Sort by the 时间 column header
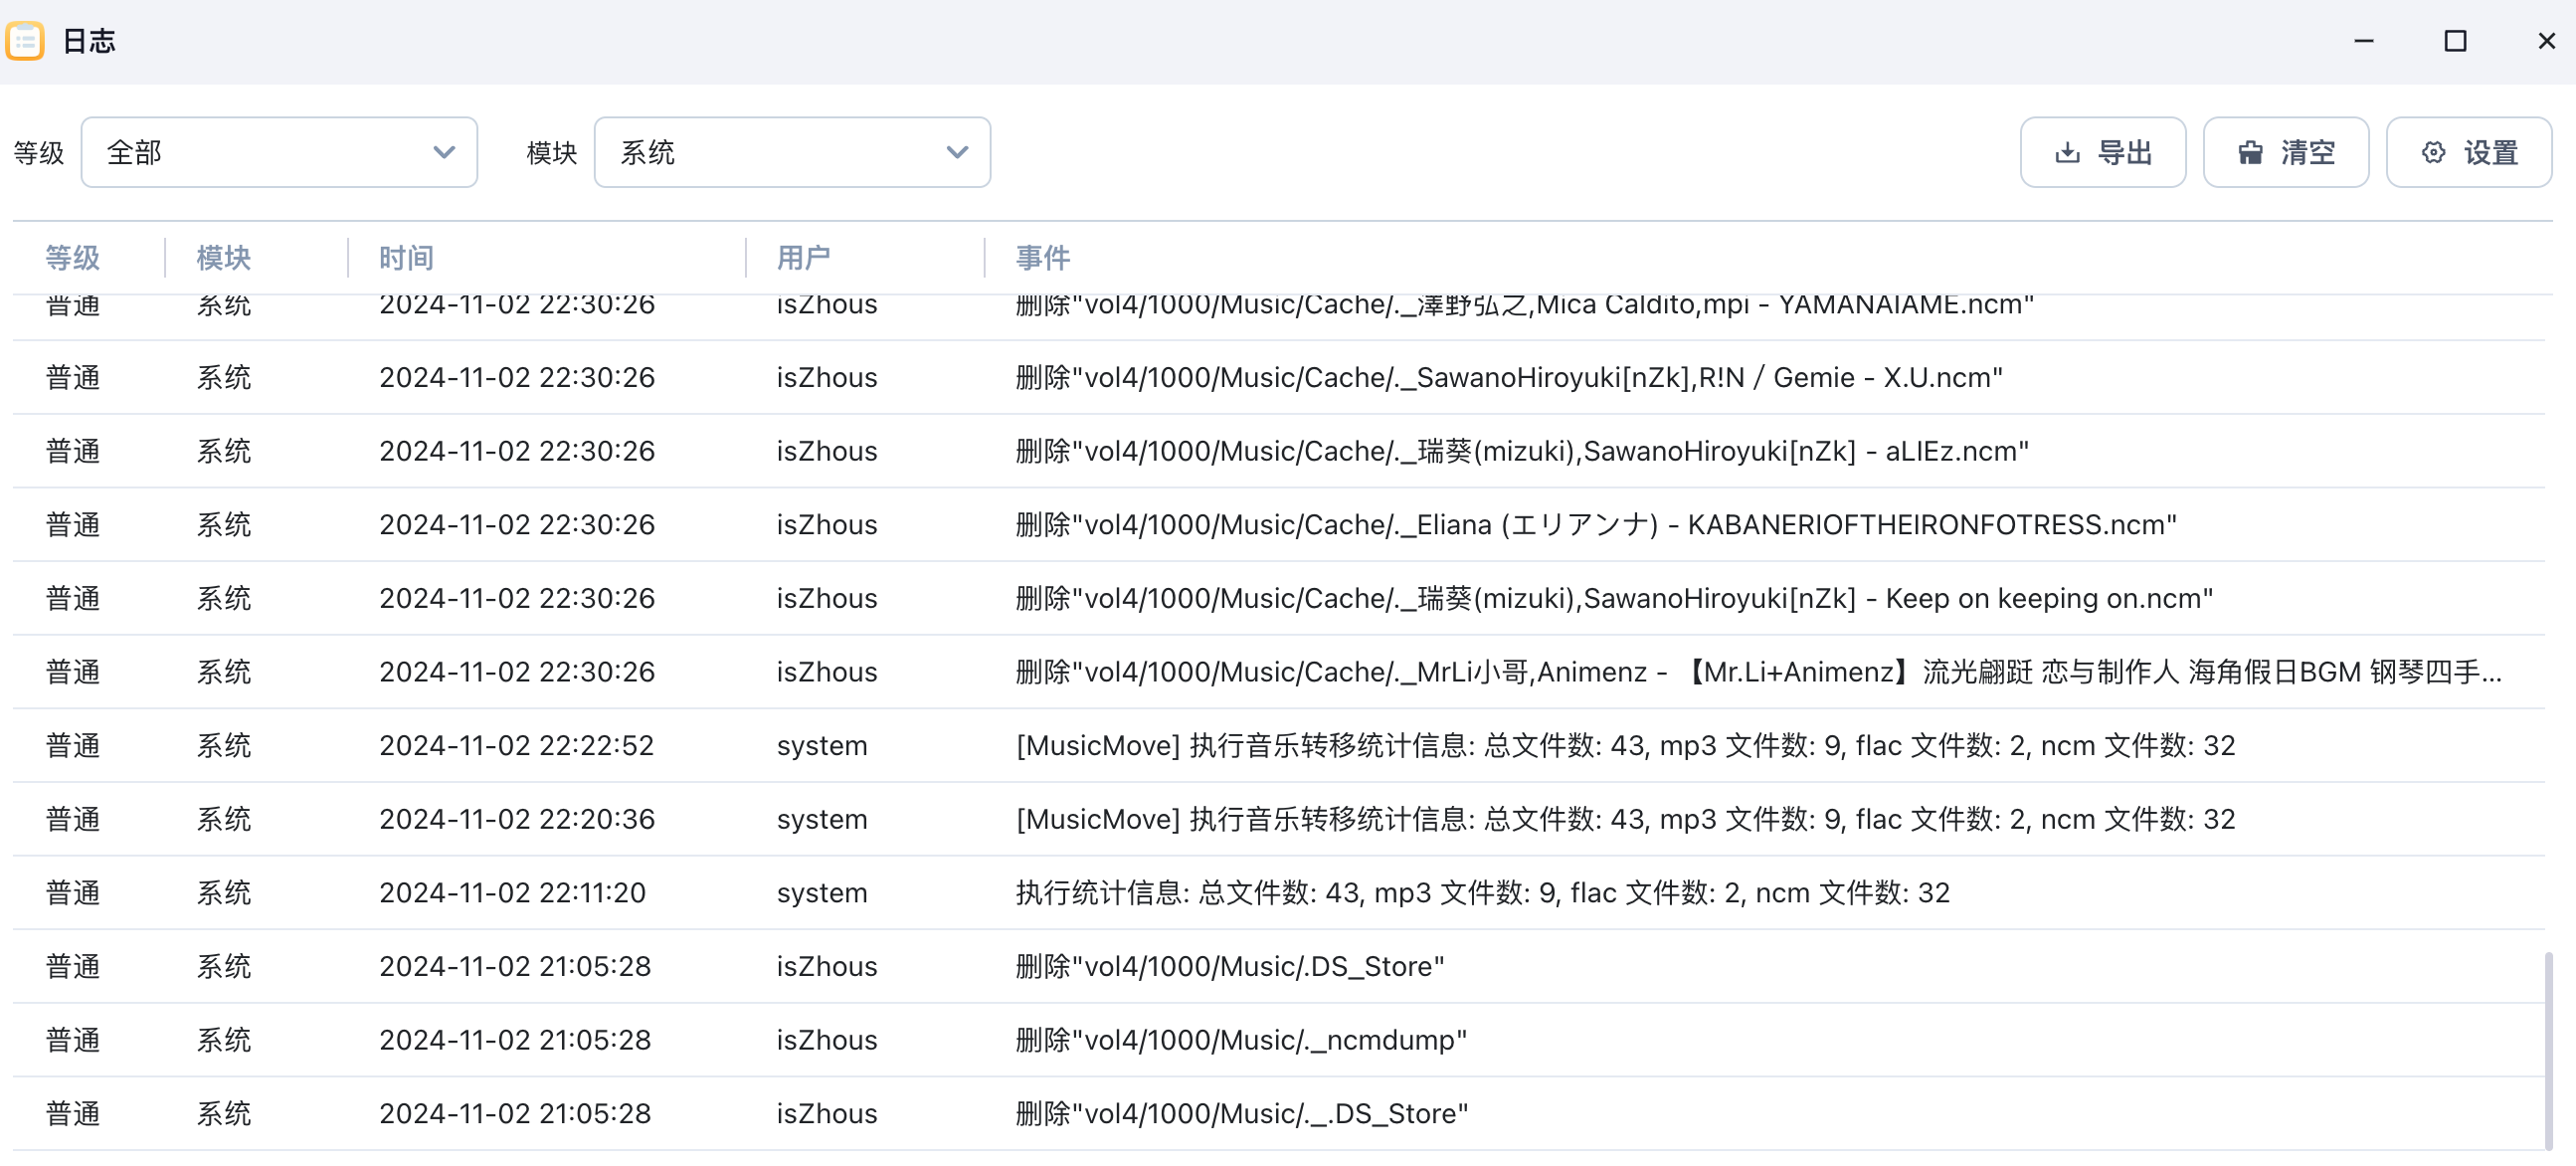 coord(406,258)
